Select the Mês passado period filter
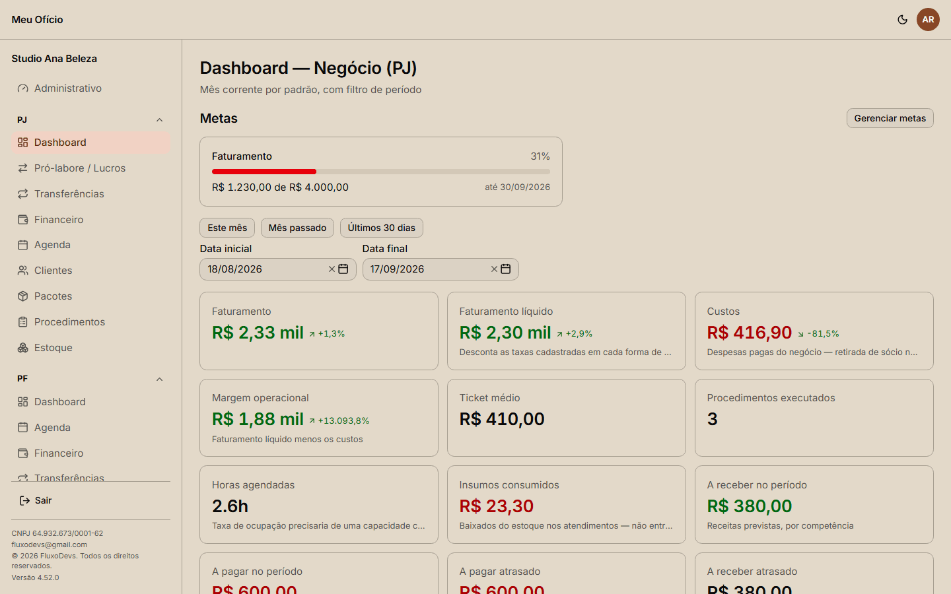Image resolution: width=951 pixels, height=594 pixels. pyautogui.click(x=297, y=228)
